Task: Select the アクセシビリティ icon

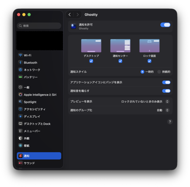Action: (x=20, y=109)
